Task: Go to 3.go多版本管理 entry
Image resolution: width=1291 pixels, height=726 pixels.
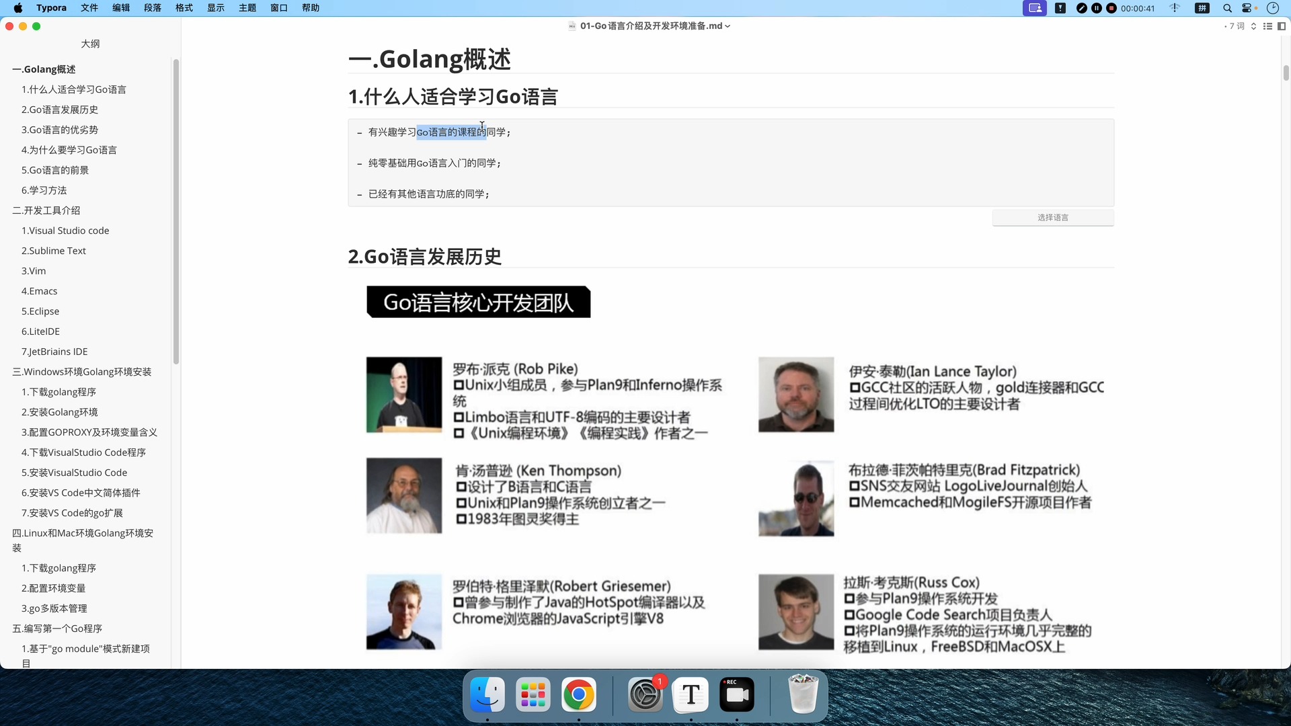Action: [54, 608]
